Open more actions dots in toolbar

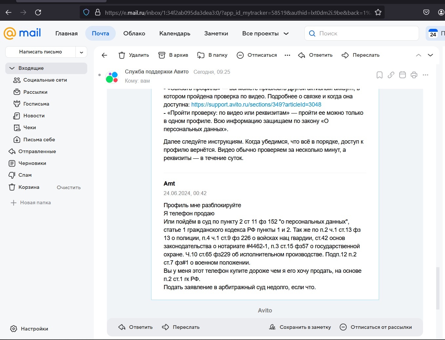[x=288, y=55]
